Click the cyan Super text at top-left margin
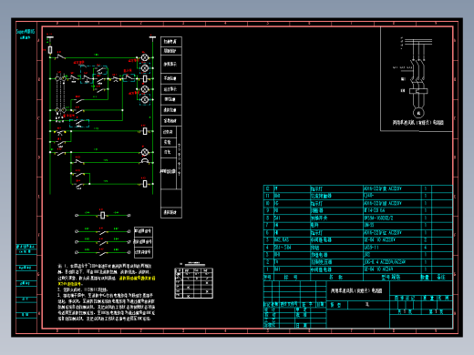Viewport: 474px width, 355px height. click(26, 31)
